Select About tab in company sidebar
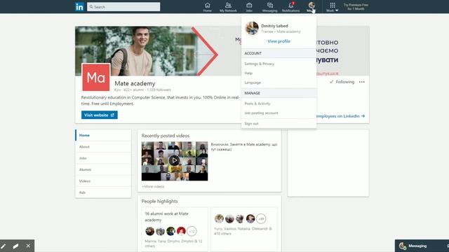449x252 pixels. click(103, 146)
